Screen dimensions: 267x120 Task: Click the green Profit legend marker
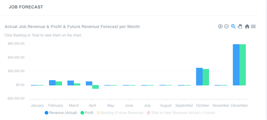(x=82, y=113)
